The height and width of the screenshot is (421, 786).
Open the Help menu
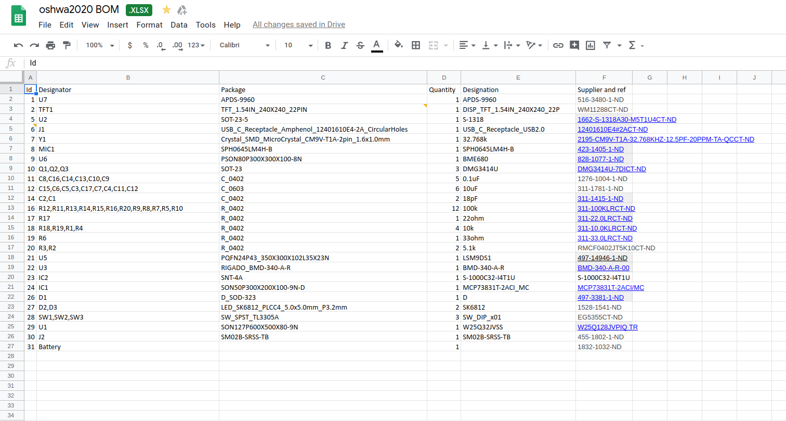point(232,24)
